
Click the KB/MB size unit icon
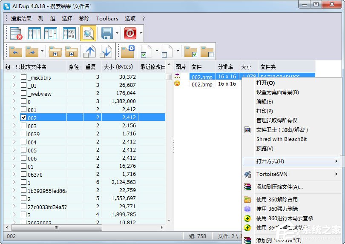pos(69,33)
